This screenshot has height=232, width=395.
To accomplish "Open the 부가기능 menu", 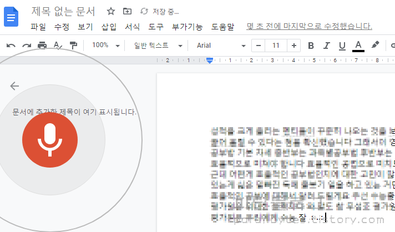I will click(x=187, y=27).
